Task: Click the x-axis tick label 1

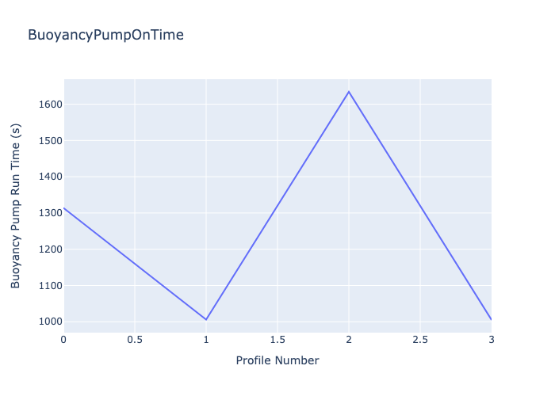Action: pyautogui.click(x=206, y=340)
